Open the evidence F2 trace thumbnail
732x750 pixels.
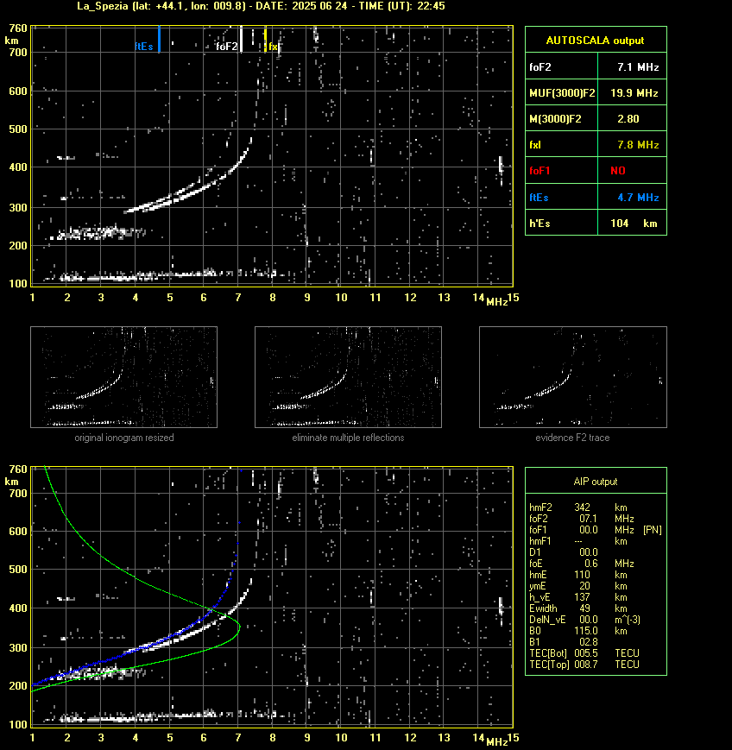click(573, 377)
